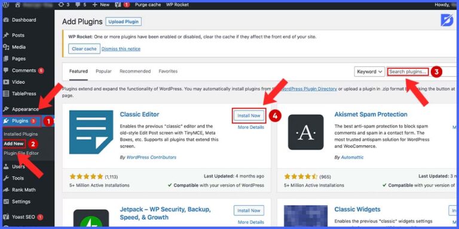
Task: Open the Jetpack plugin title link
Action: 166,213
